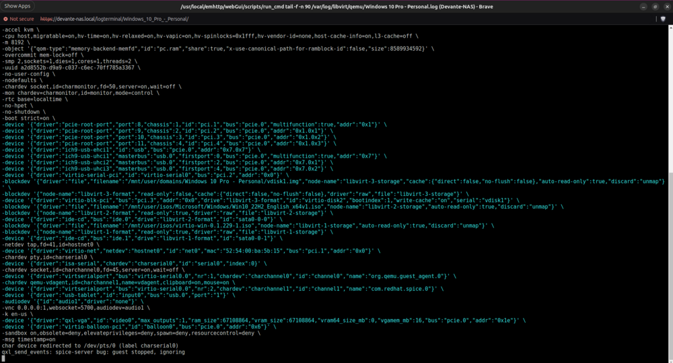Image resolution: width=673 pixels, height=363 pixels.
Task: Click the window title bar text
Action: point(337,7)
